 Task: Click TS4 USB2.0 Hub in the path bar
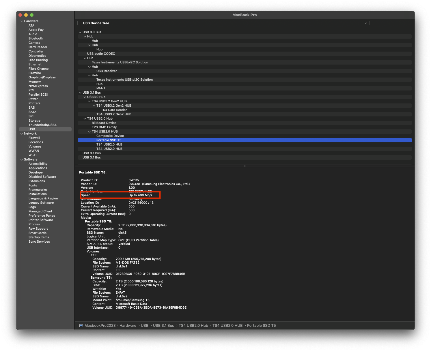pos(193,326)
